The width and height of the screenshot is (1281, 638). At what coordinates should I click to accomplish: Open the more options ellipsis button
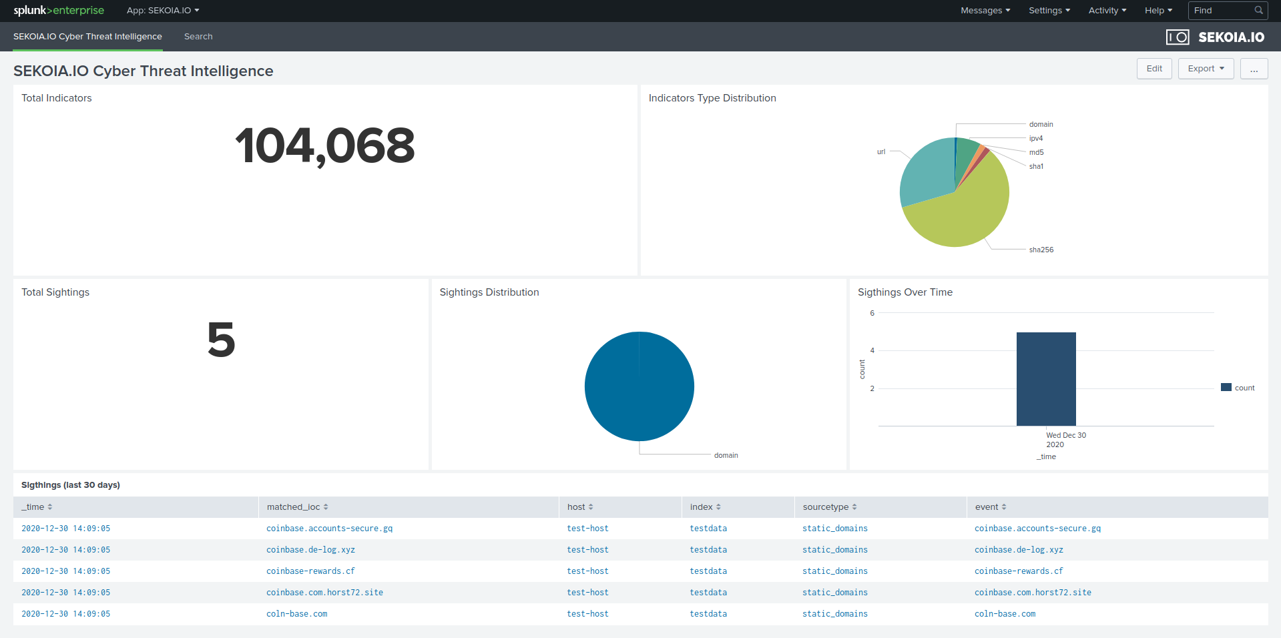pyautogui.click(x=1254, y=69)
